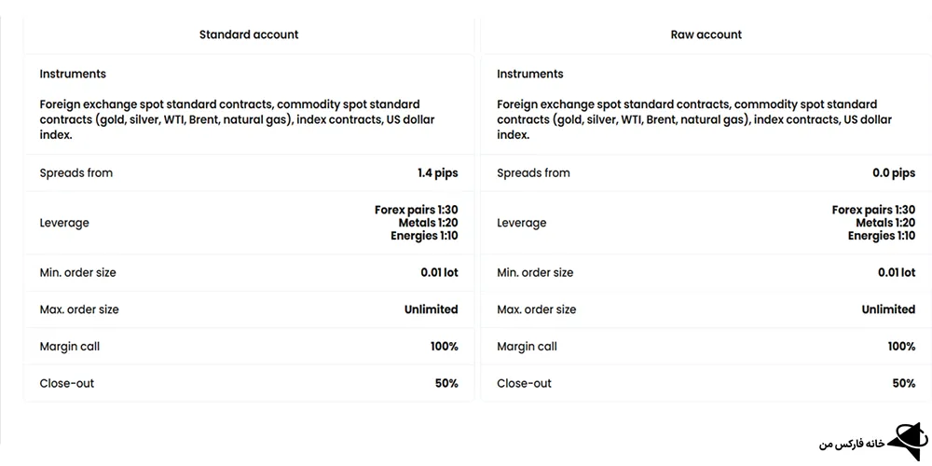The width and height of the screenshot is (932, 466).
Task: Click Leverage label in Standard account
Action: (64, 223)
